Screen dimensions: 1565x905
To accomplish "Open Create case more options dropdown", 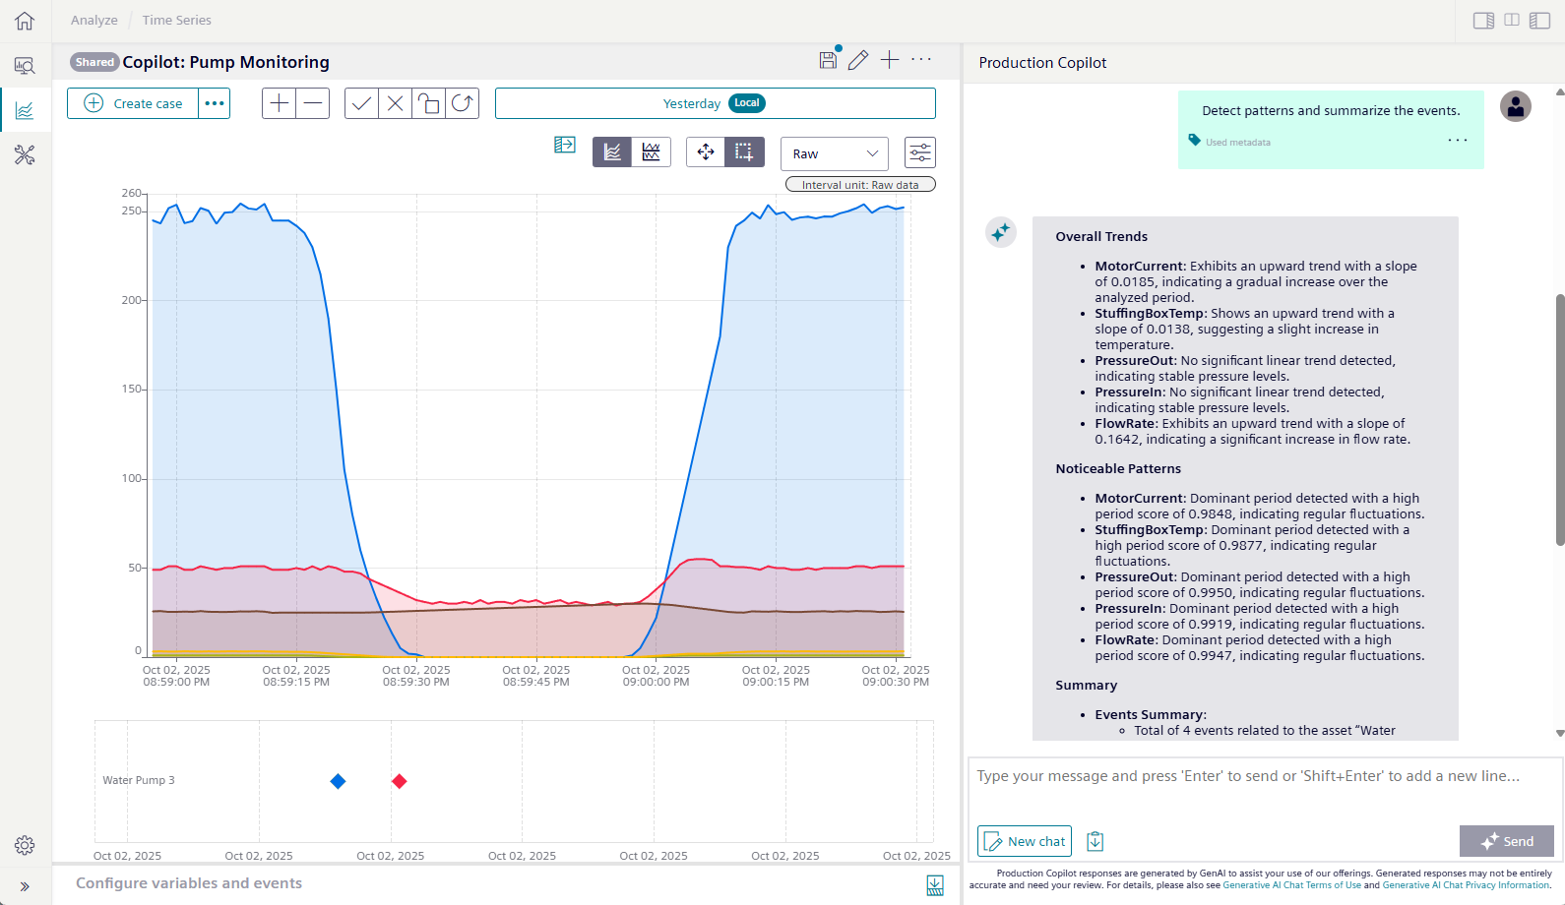I will pos(215,103).
